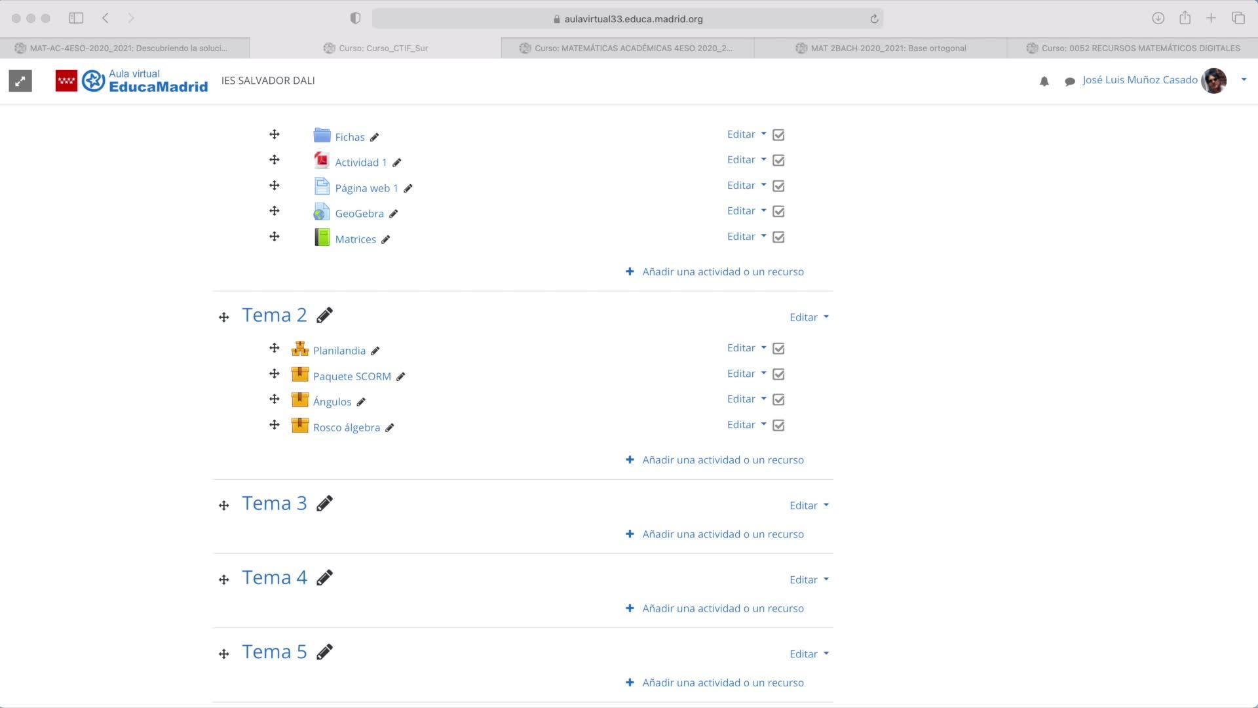The height and width of the screenshot is (708, 1258).
Task: Click the green Matrices book icon
Action: pos(322,237)
